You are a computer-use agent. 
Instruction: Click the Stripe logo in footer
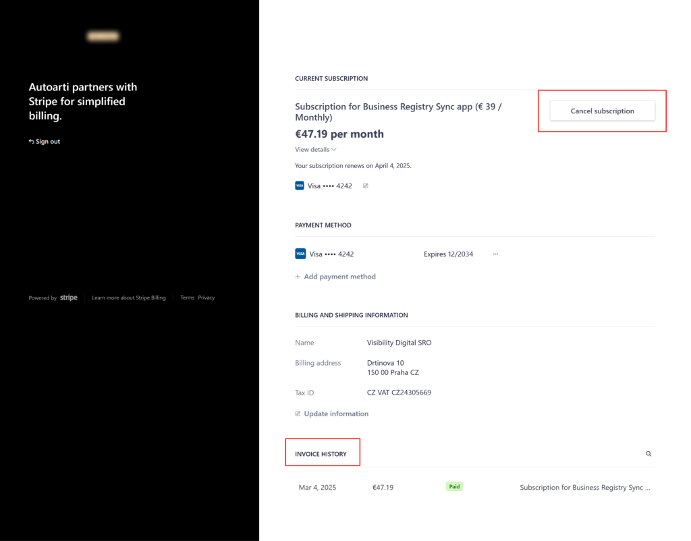pos(69,297)
